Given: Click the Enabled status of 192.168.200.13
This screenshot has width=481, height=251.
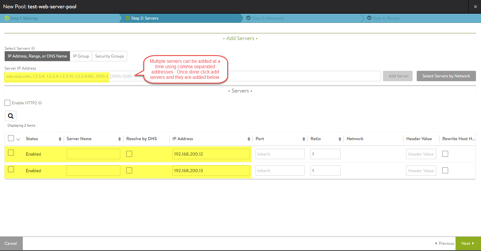Looking at the screenshot, I should click(33, 171).
